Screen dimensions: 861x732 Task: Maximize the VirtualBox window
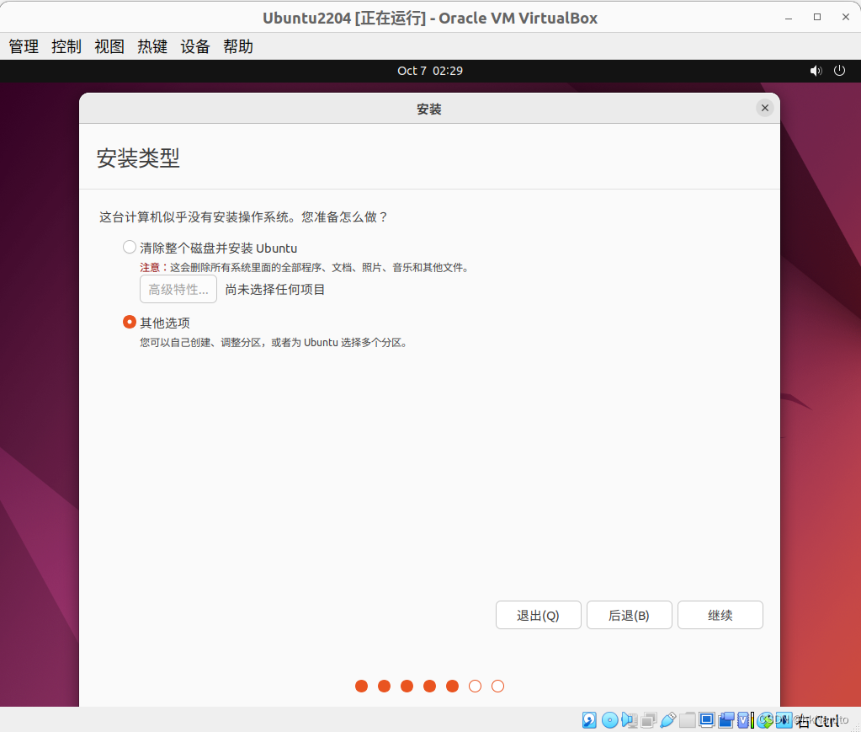pos(817,18)
